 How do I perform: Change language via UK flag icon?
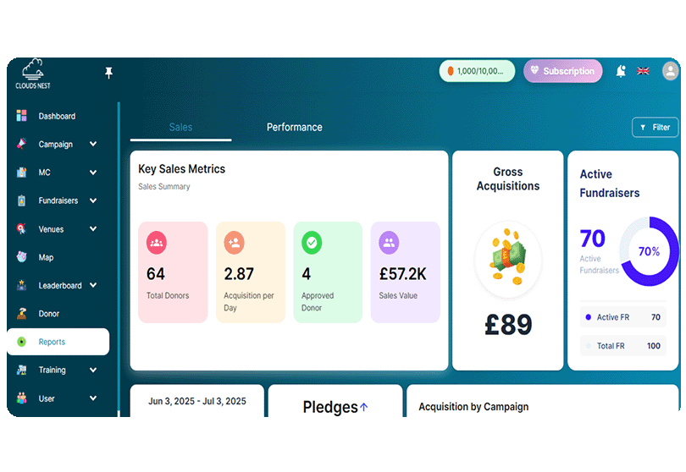pyautogui.click(x=643, y=71)
